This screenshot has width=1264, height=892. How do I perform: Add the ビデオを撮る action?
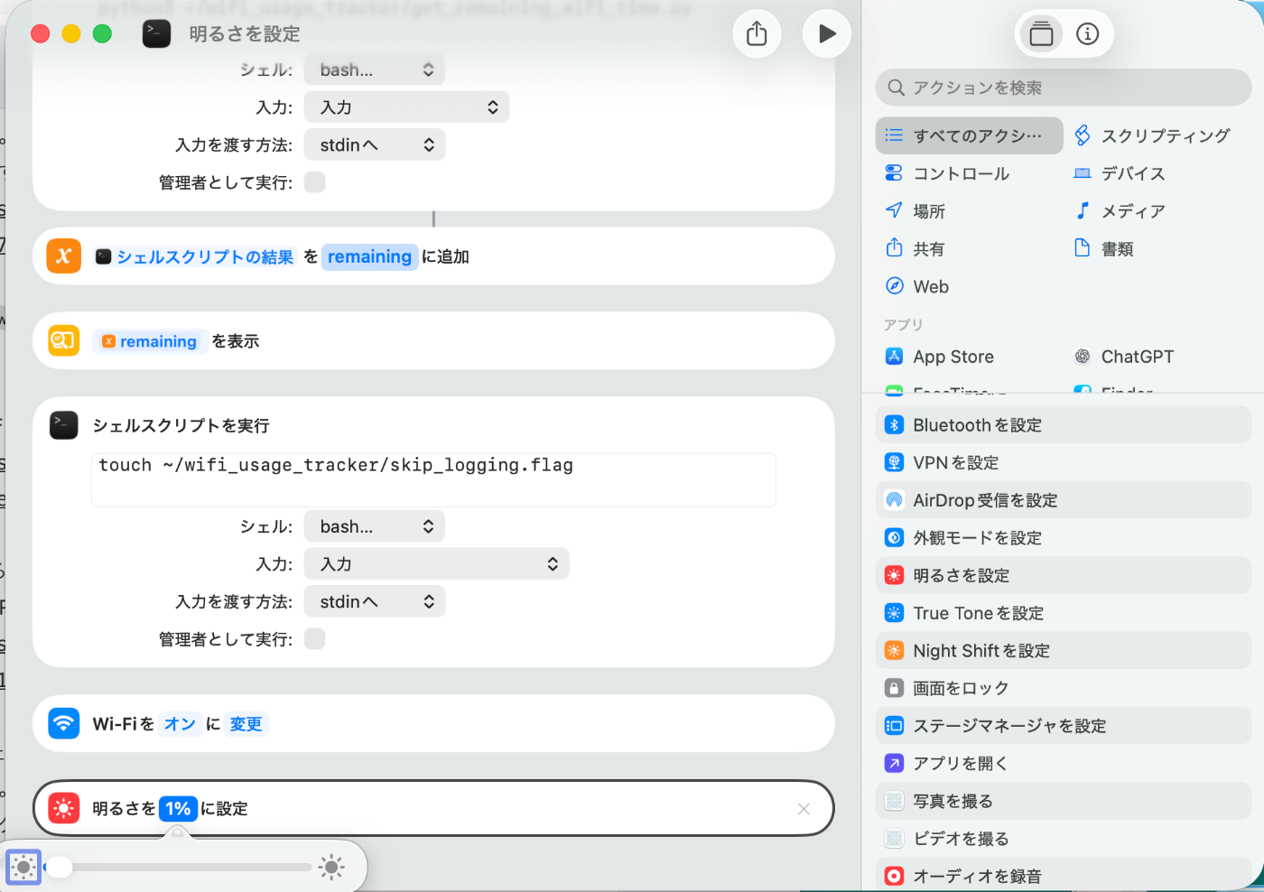1063,839
